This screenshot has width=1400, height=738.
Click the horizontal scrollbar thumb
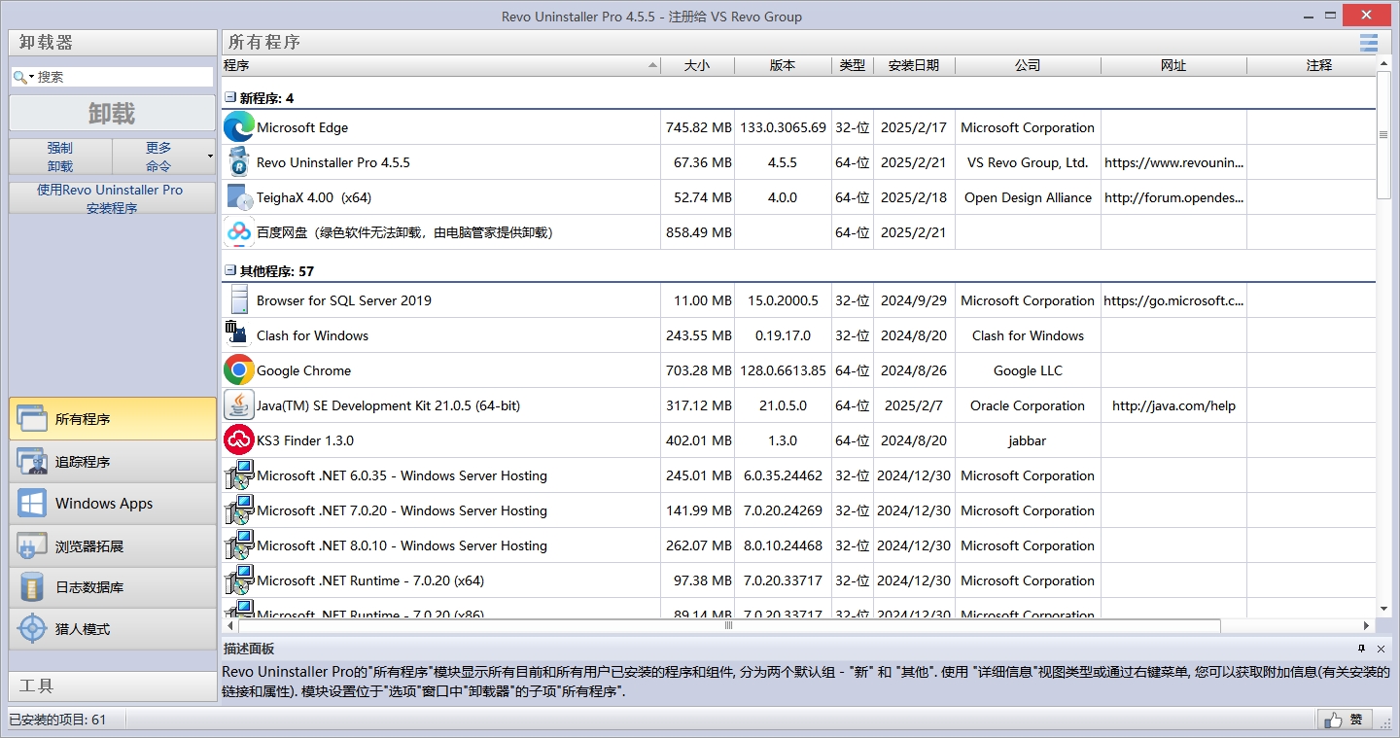[x=728, y=625]
